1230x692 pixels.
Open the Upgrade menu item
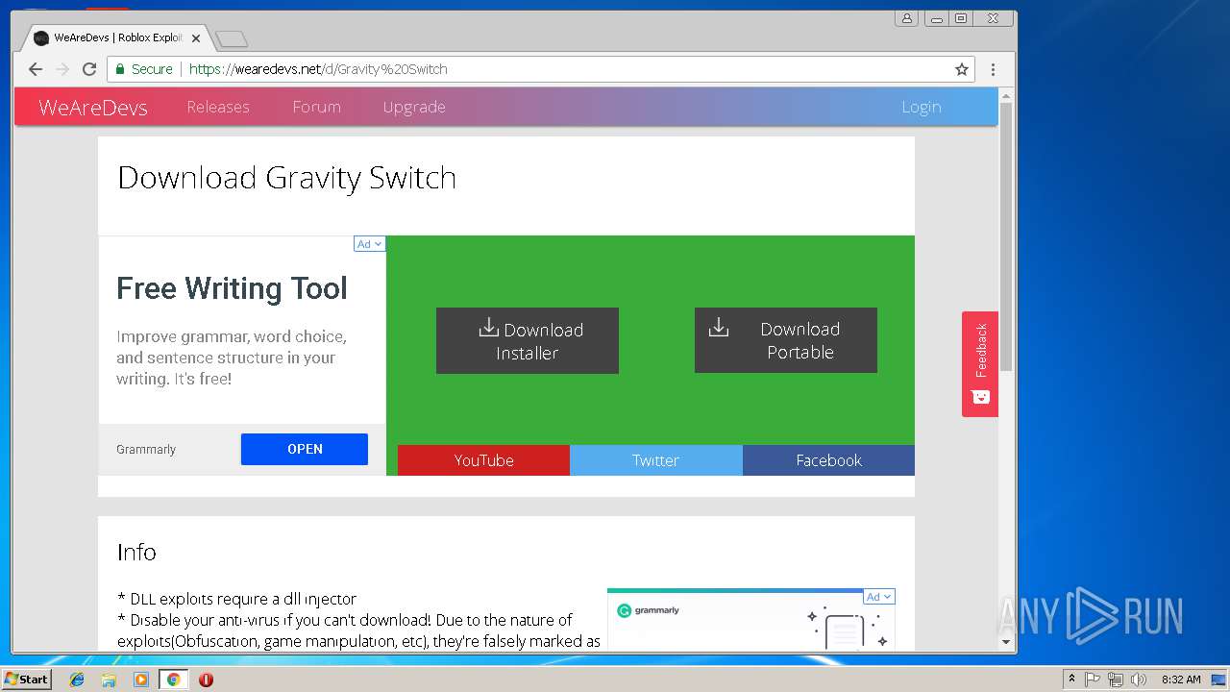coord(414,107)
